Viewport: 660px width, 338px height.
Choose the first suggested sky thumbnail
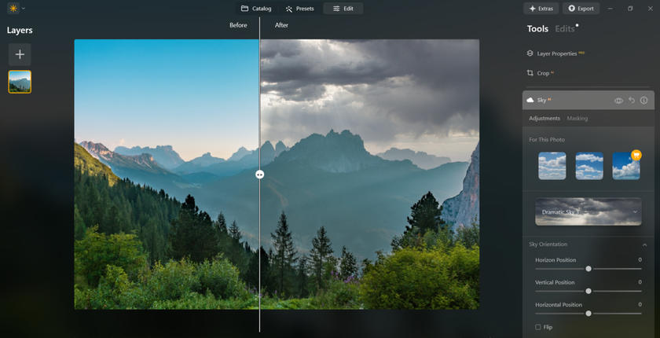point(552,166)
